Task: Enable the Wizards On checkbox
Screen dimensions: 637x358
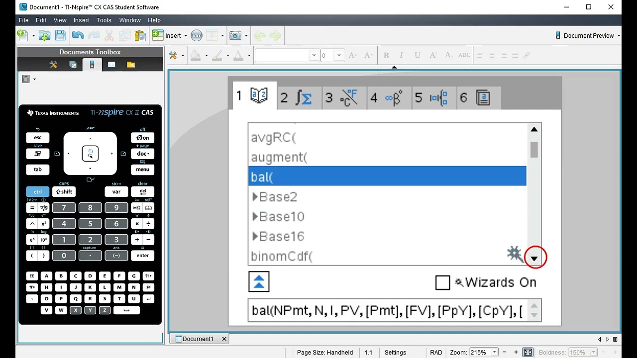Action: [x=442, y=282]
